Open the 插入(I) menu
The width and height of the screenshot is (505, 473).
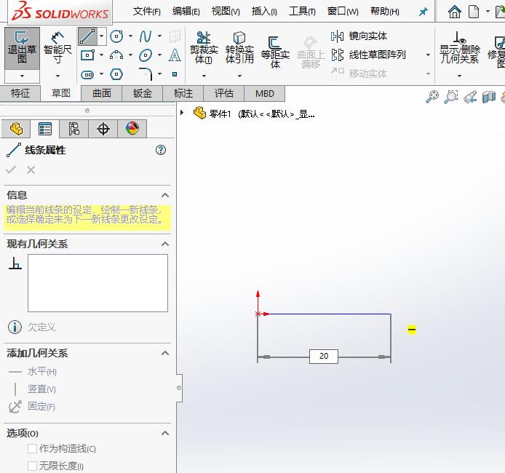[x=264, y=12]
